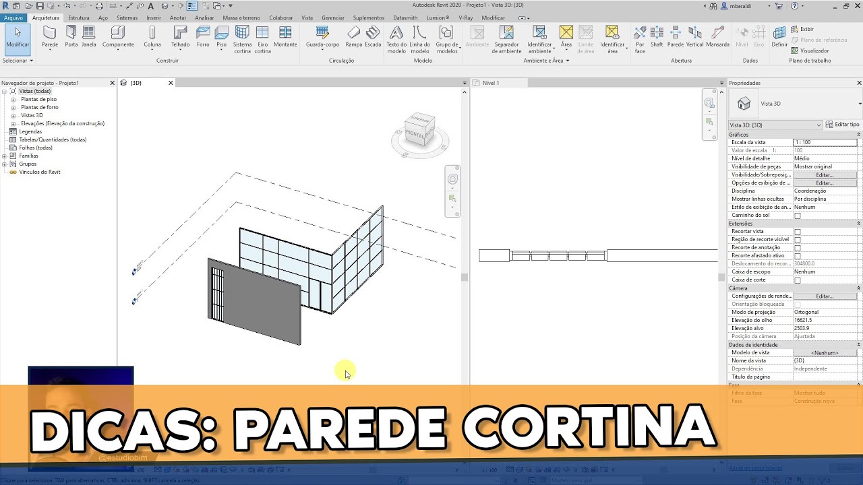Select the Rampa tool
The image size is (863, 485).
point(354,37)
